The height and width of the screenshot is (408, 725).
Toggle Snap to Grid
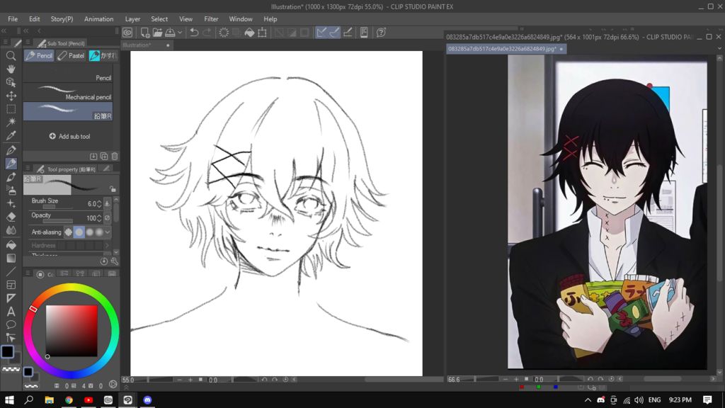click(348, 33)
